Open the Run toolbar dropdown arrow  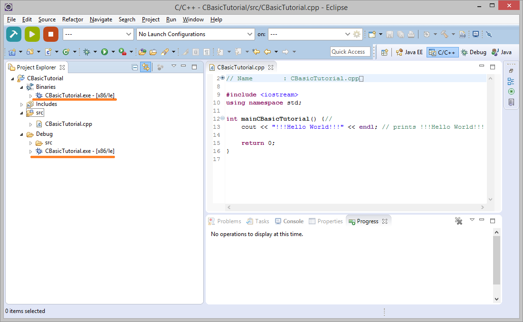(x=113, y=52)
